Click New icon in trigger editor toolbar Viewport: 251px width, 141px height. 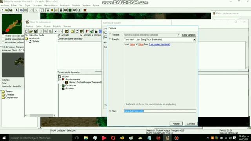27,31
